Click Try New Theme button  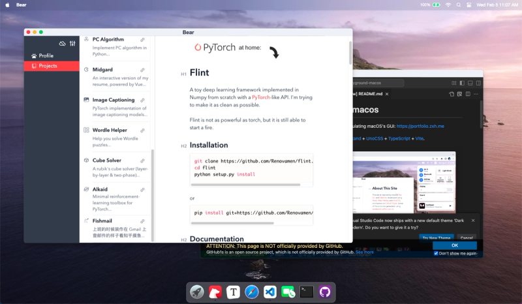pos(436,237)
